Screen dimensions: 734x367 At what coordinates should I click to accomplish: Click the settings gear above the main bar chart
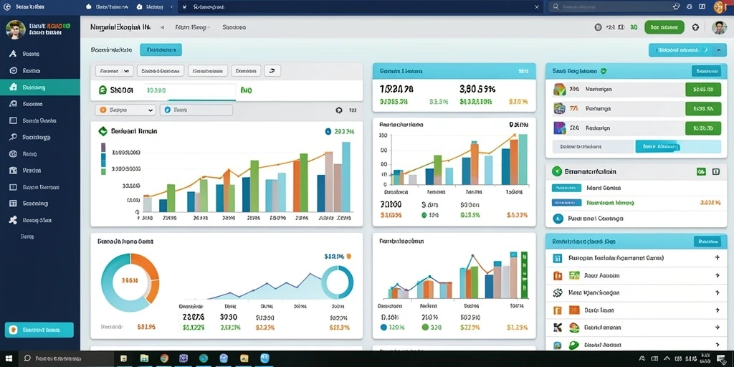pyautogui.click(x=339, y=110)
